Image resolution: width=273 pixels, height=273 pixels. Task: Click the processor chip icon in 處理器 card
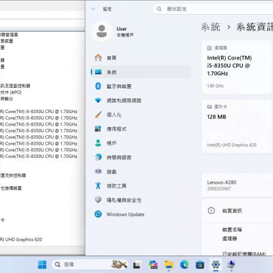209,48
